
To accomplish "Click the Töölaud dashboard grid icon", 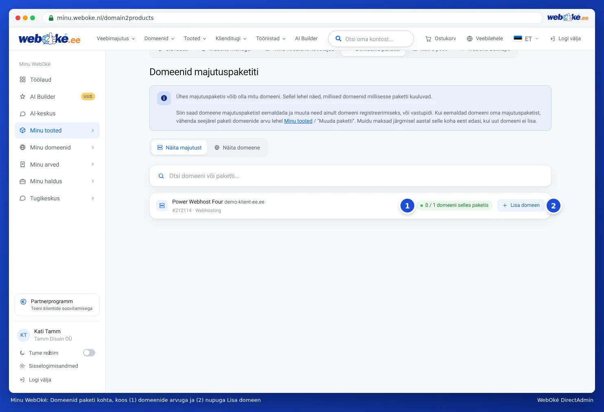I will pos(23,80).
